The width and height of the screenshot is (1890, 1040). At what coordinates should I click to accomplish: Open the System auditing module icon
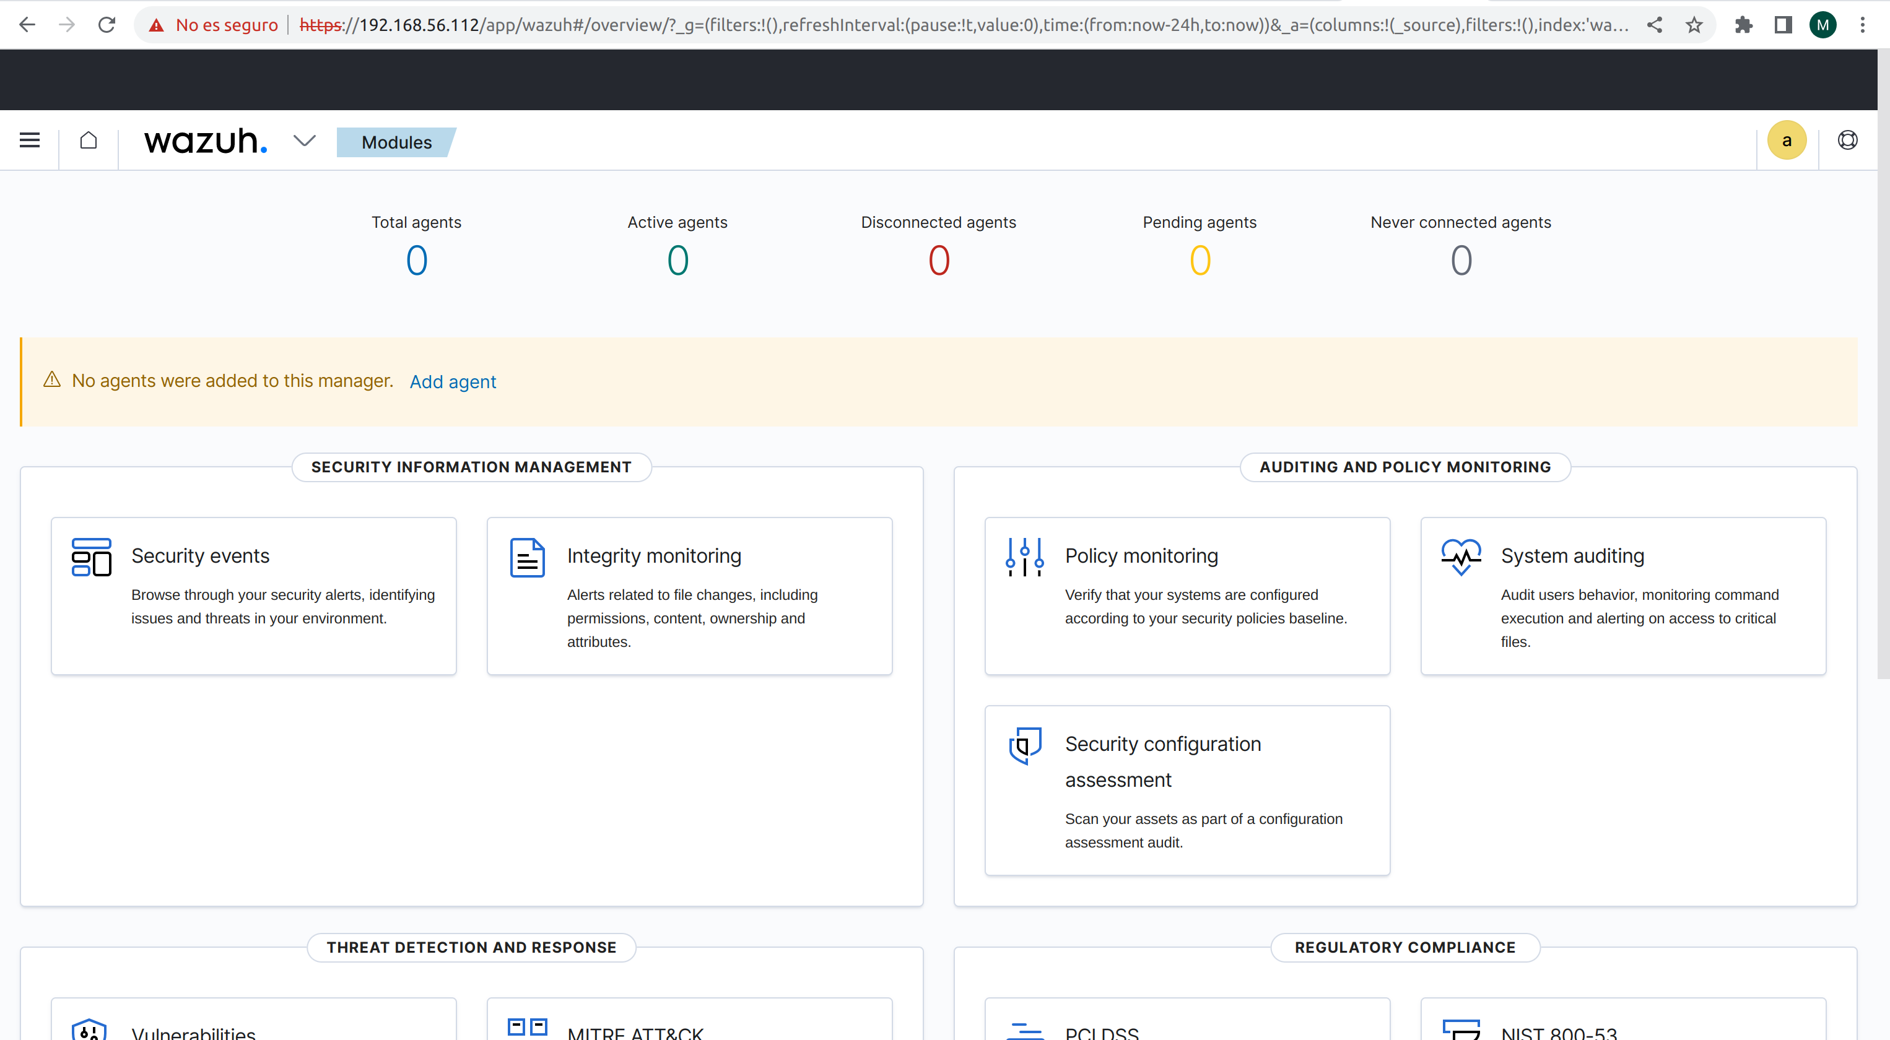tap(1460, 557)
